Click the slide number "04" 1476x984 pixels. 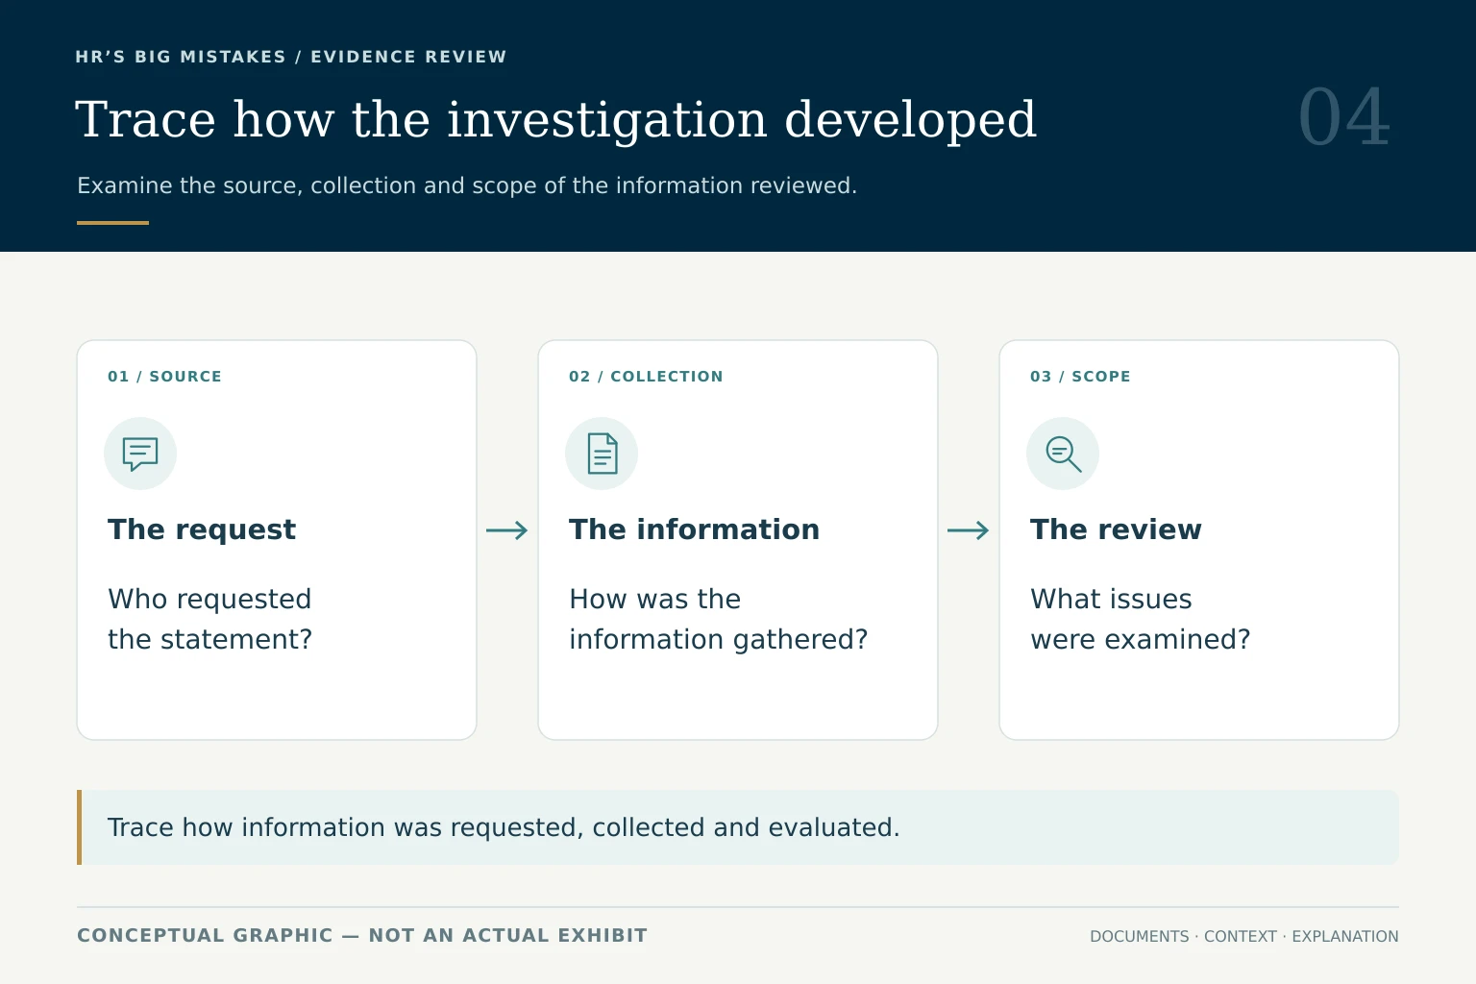[x=1344, y=117]
